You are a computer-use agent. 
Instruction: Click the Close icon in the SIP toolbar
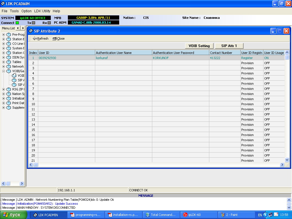[54, 38]
